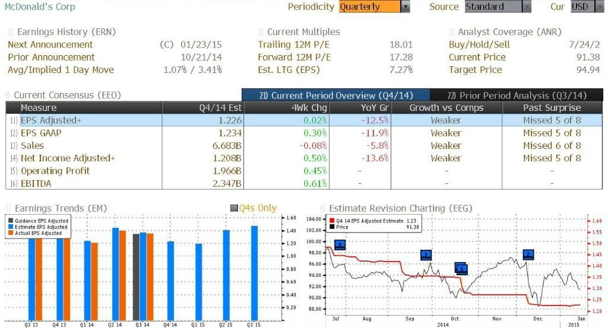Click the EPS Adjusted+ estimate 1.226
The width and height of the screenshot is (608, 328).
[230, 120]
